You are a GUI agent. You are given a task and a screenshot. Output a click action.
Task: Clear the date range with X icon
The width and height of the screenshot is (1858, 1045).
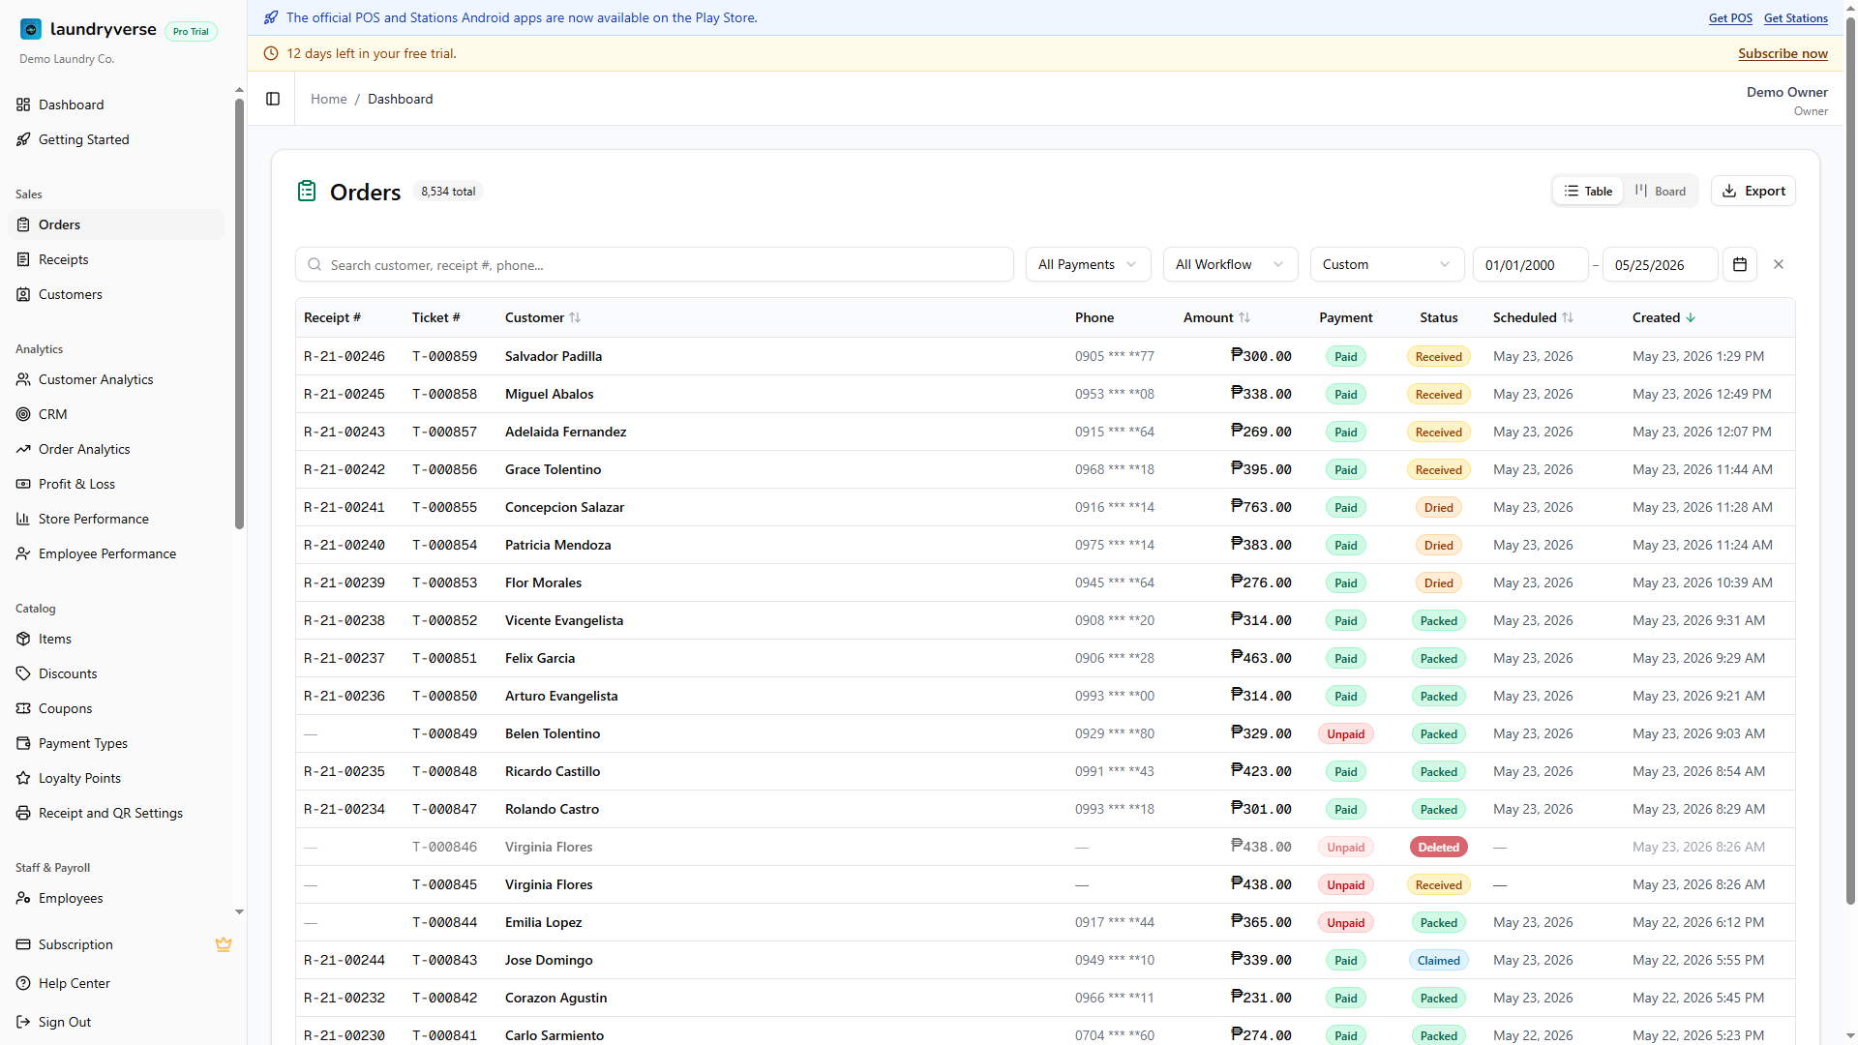pyautogui.click(x=1779, y=264)
